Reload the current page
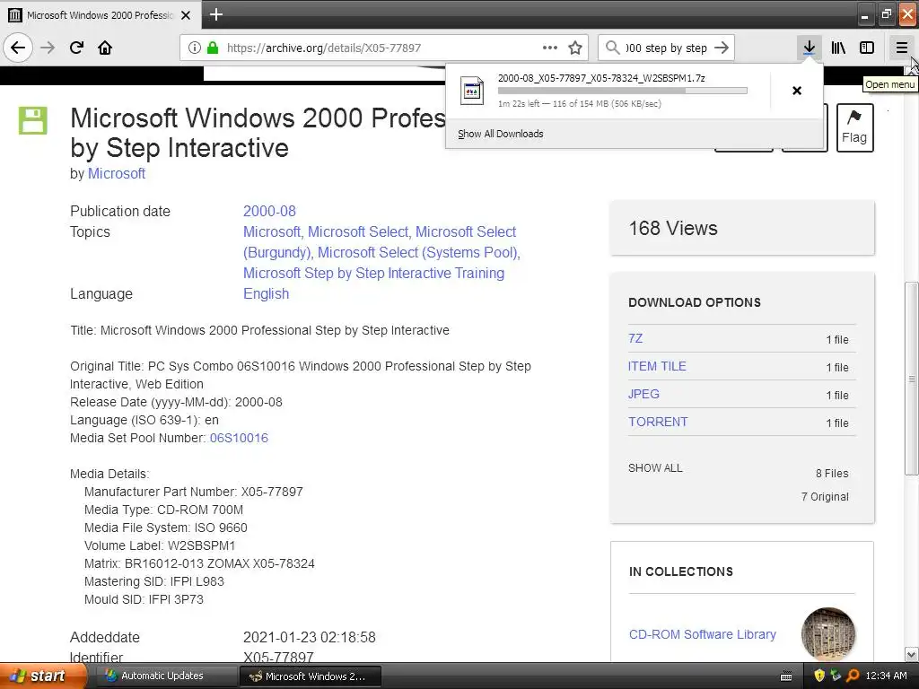The width and height of the screenshot is (919, 689). 76,48
